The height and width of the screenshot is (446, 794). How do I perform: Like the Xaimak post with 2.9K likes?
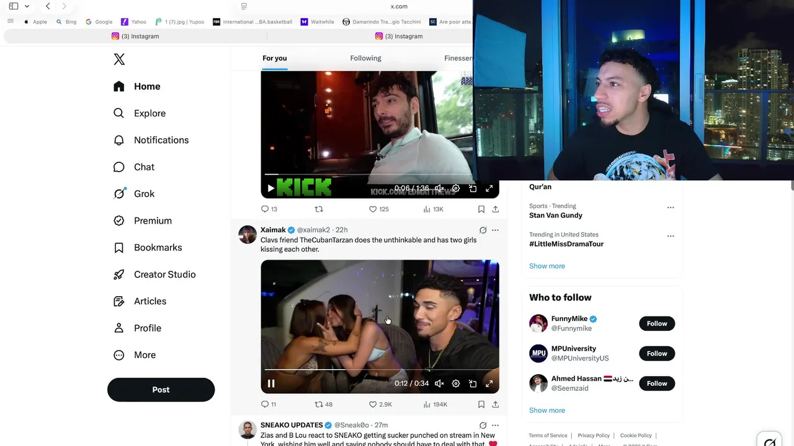(x=380, y=404)
